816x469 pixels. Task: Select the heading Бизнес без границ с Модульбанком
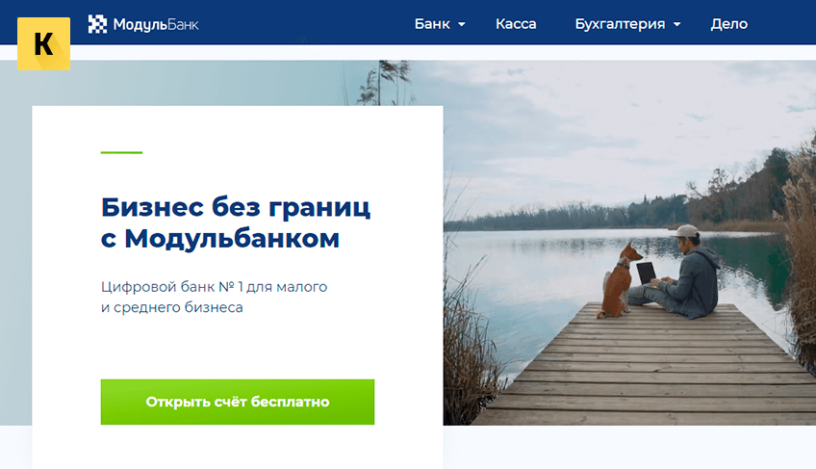[236, 222]
